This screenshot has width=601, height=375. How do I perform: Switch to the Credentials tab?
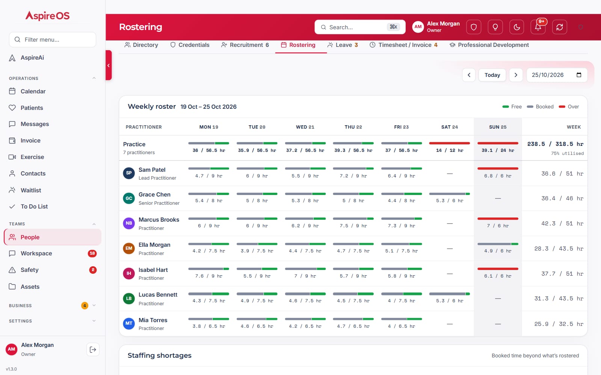tap(190, 45)
